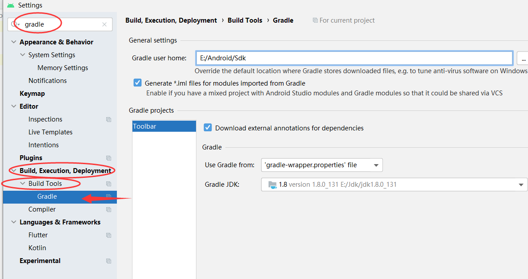Open the Use Gradle from dropdown
528x279 pixels.
click(x=322, y=165)
